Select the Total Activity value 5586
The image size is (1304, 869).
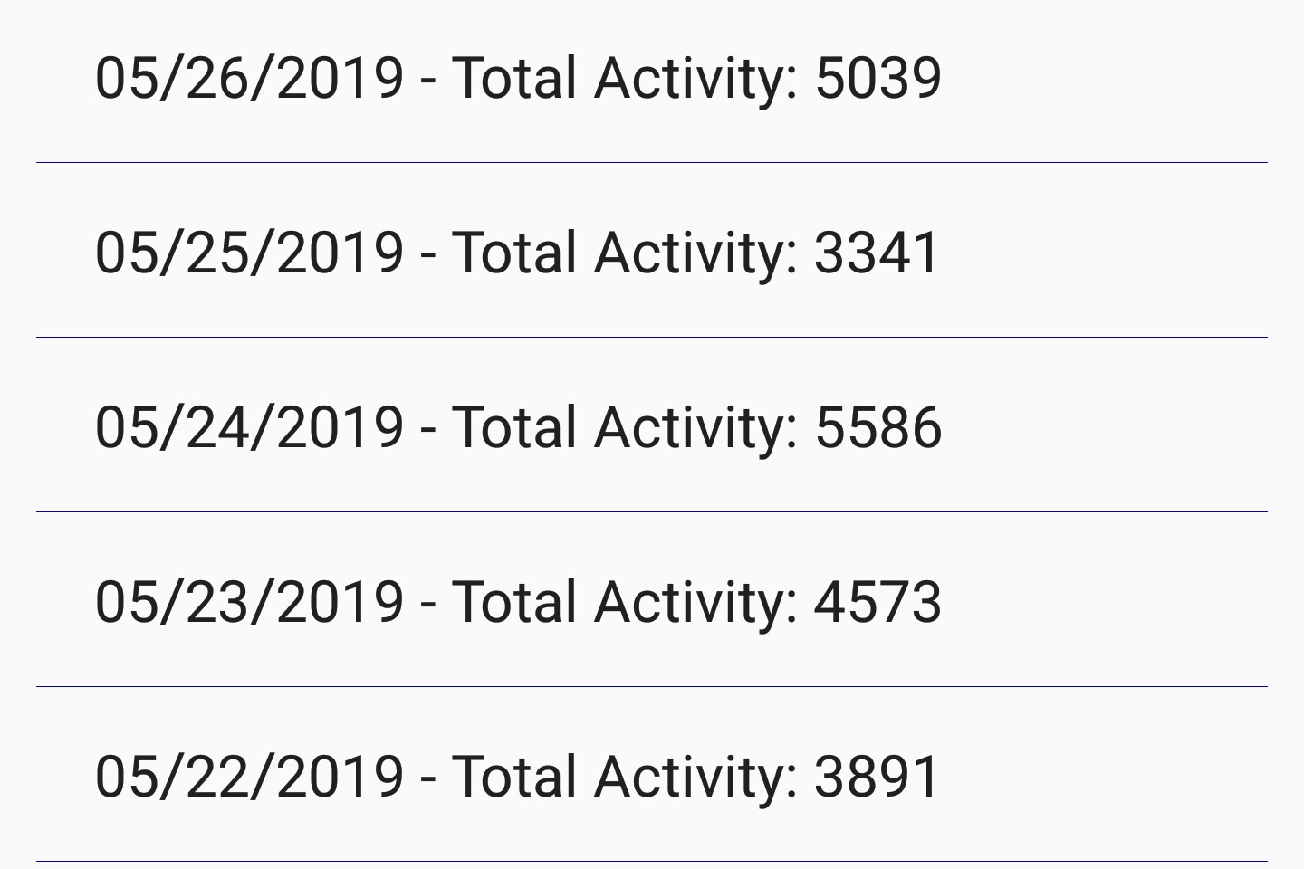[878, 427]
